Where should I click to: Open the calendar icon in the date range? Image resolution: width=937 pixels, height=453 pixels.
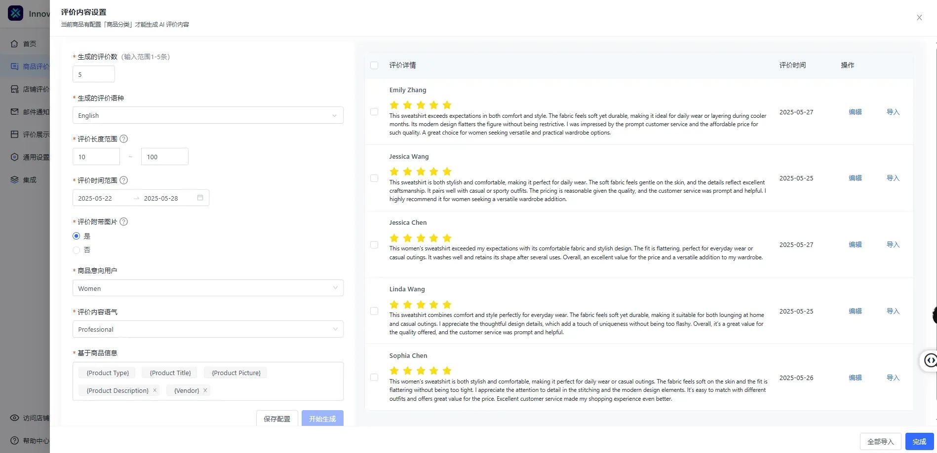pos(200,198)
